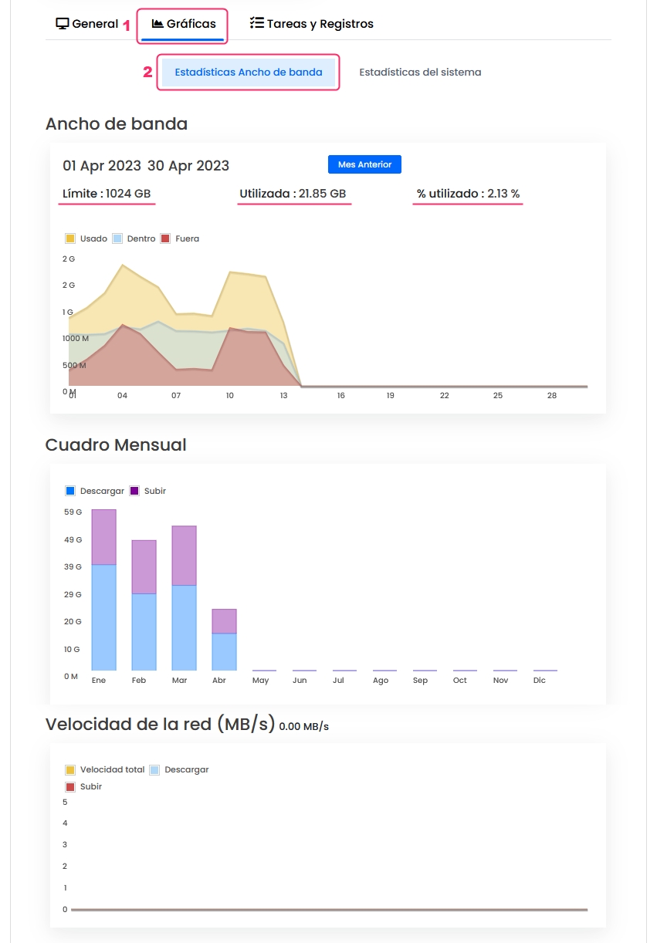Toggle red Subir legend in network speed chart
The width and height of the screenshot is (657, 943).
[x=83, y=786]
